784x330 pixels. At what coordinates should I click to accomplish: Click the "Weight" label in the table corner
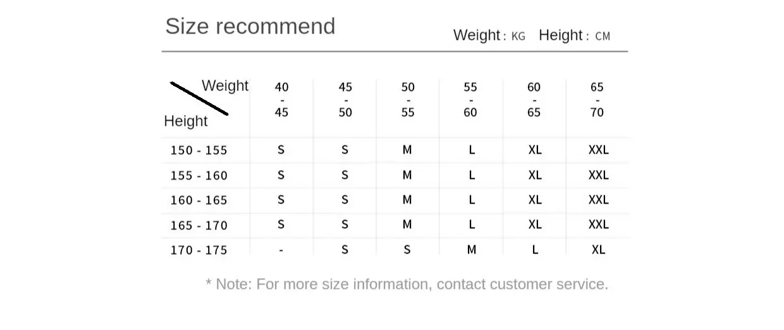(225, 85)
